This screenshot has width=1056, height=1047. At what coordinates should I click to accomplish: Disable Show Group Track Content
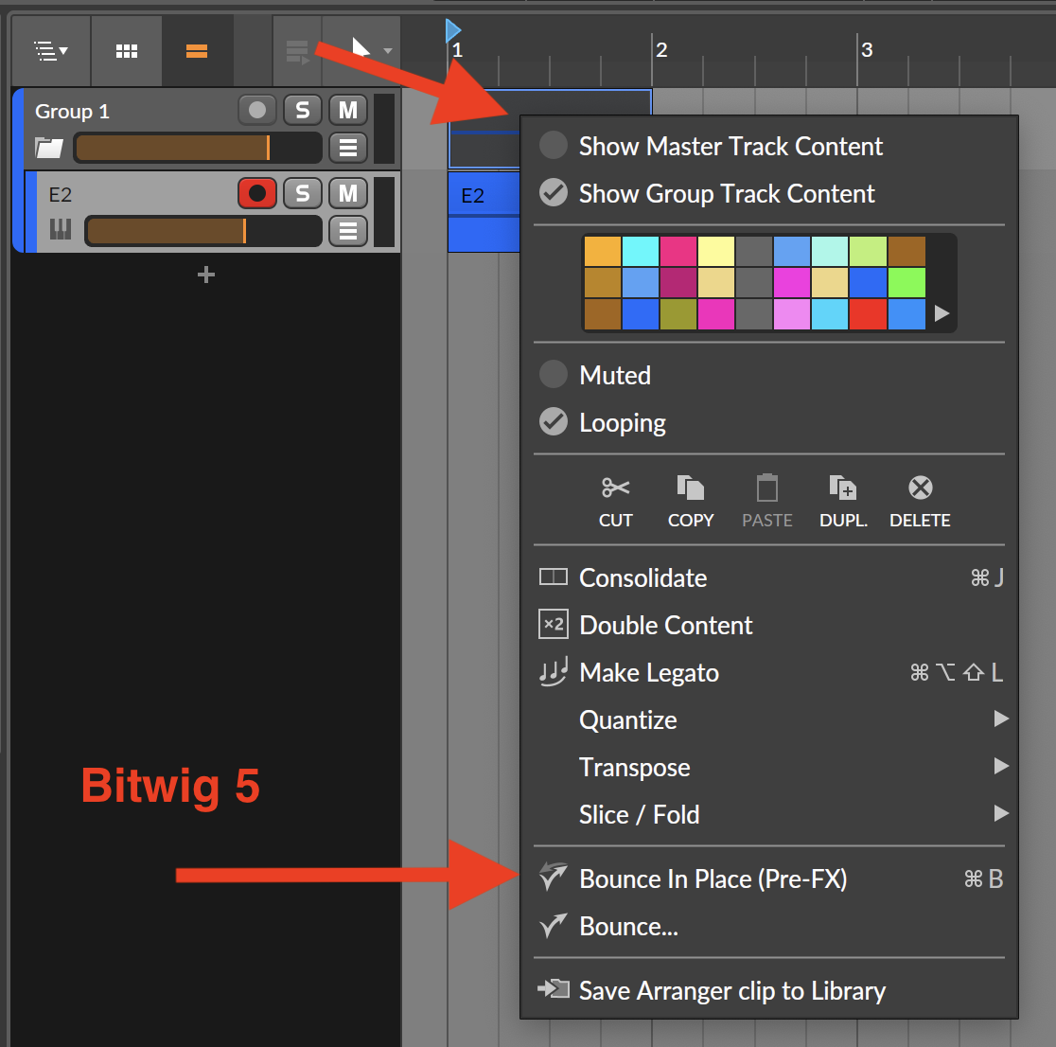click(x=769, y=193)
